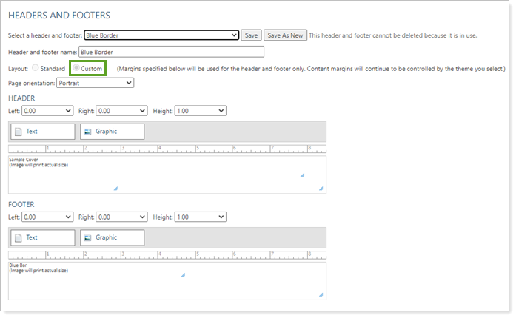Click the footer area corner resize handle
Image resolution: width=516 pixels, height=318 pixels.
click(321, 294)
